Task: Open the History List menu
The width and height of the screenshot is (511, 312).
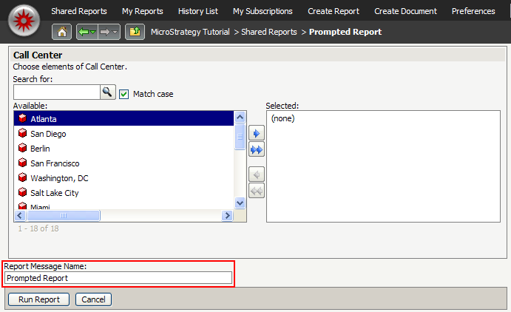Action: coord(197,11)
